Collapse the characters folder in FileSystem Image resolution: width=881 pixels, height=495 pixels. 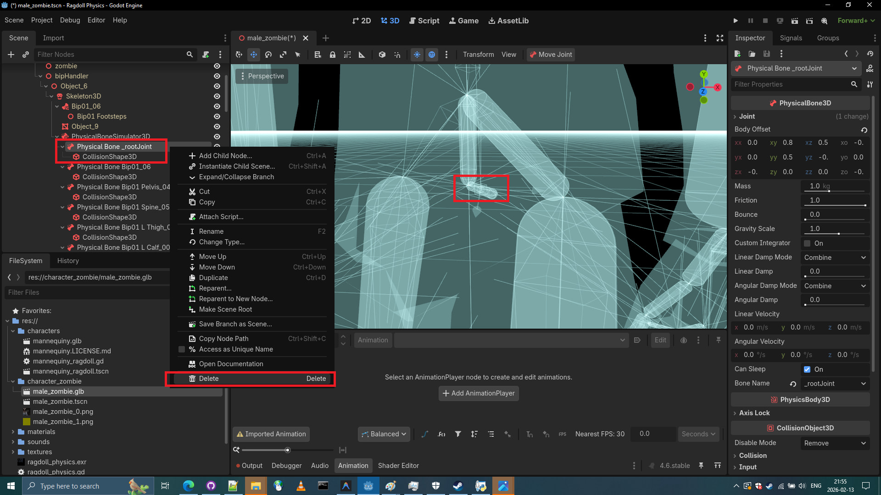[x=13, y=331]
